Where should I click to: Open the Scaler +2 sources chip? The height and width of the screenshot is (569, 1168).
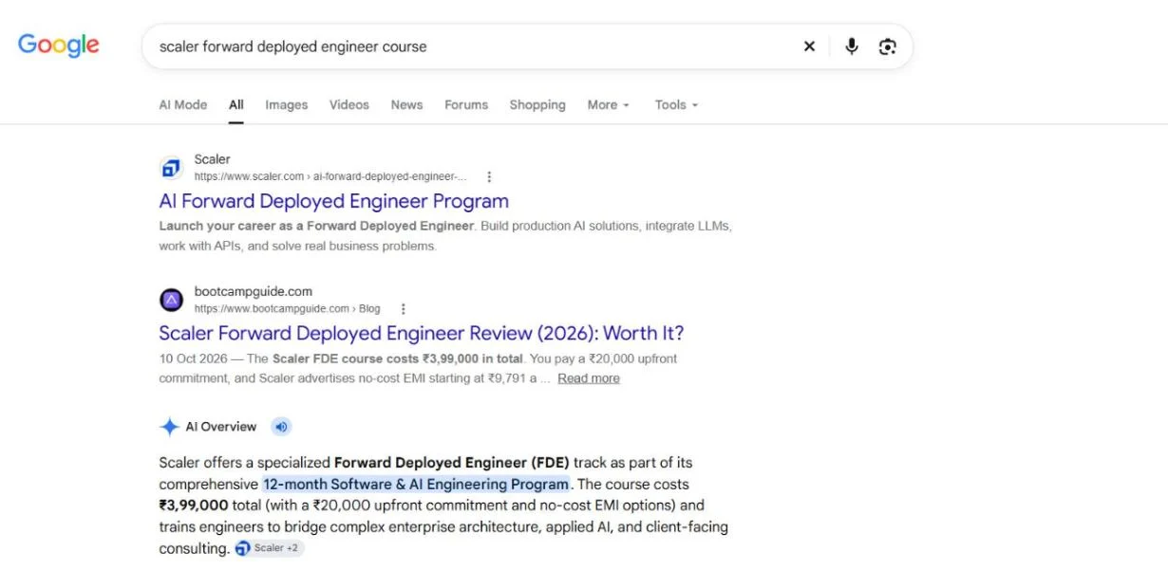(x=269, y=548)
